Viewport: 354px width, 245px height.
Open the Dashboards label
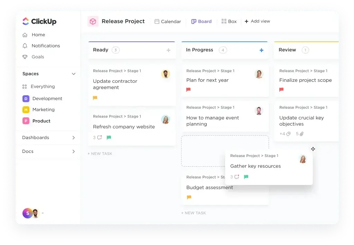click(36, 138)
